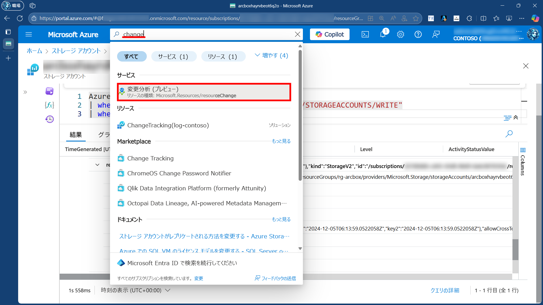Open the Azure hamburger menu

(x=29, y=34)
